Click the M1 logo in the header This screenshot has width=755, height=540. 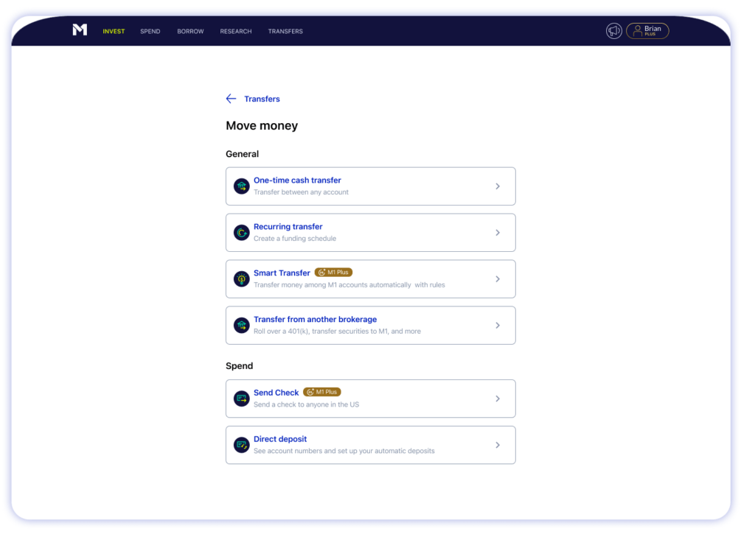pyautogui.click(x=80, y=30)
